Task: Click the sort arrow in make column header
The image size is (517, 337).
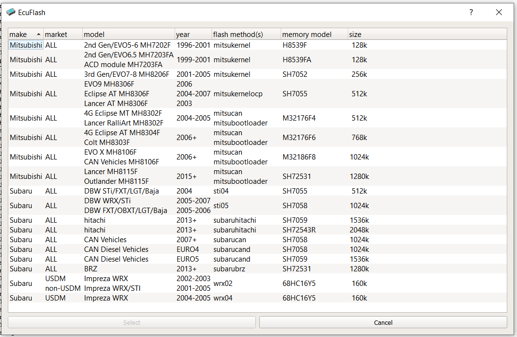Action: click(x=38, y=34)
